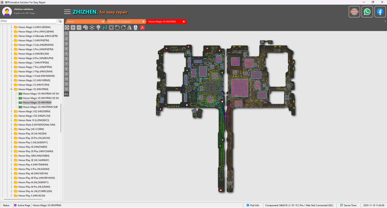Viewport: 387px width, 208px height.
Task: Expand Honor Magic V Flip (HN1LRAM) folder
Action: click(11, 71)
